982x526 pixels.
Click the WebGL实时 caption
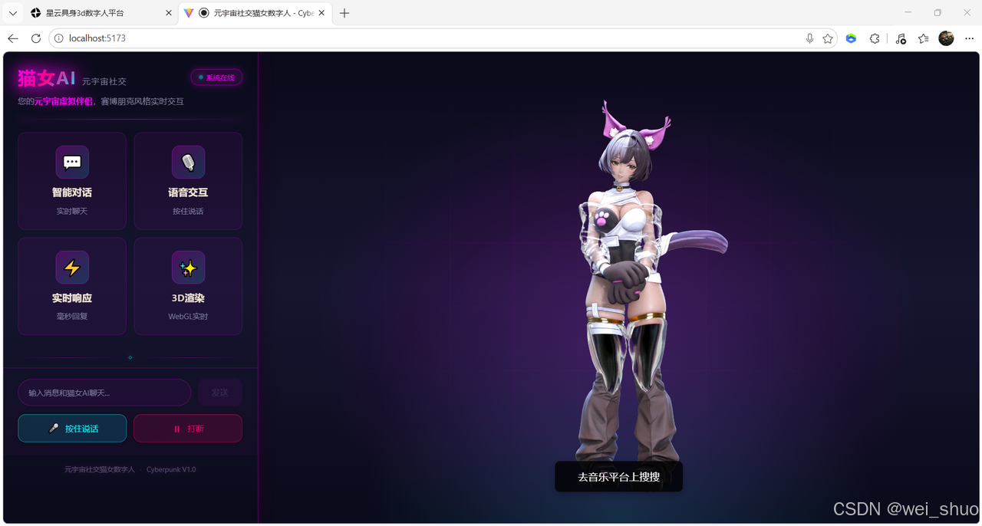[x=188, y=316]
